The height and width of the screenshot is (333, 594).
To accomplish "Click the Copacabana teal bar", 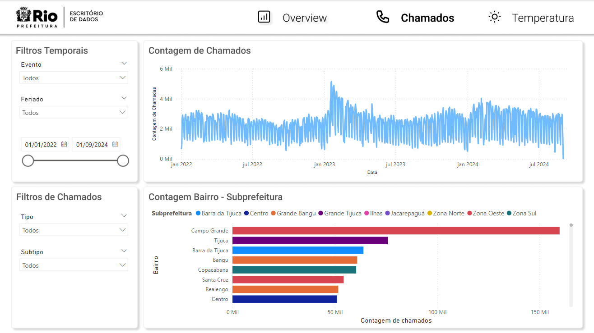I will [x=294, y=270].
